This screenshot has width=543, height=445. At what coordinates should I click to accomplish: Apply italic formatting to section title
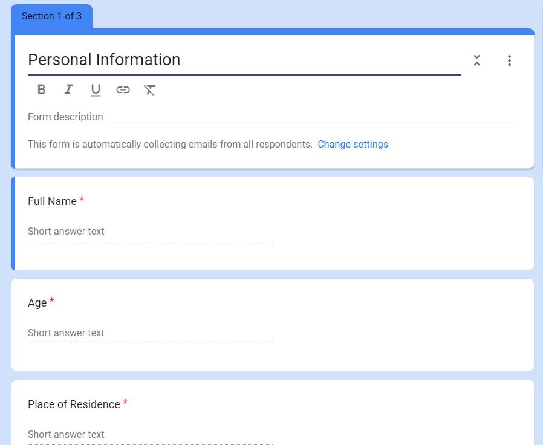[68, 89]
